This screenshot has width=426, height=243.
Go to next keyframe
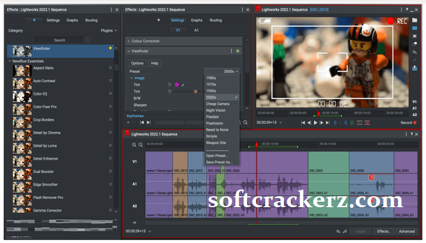148,123
